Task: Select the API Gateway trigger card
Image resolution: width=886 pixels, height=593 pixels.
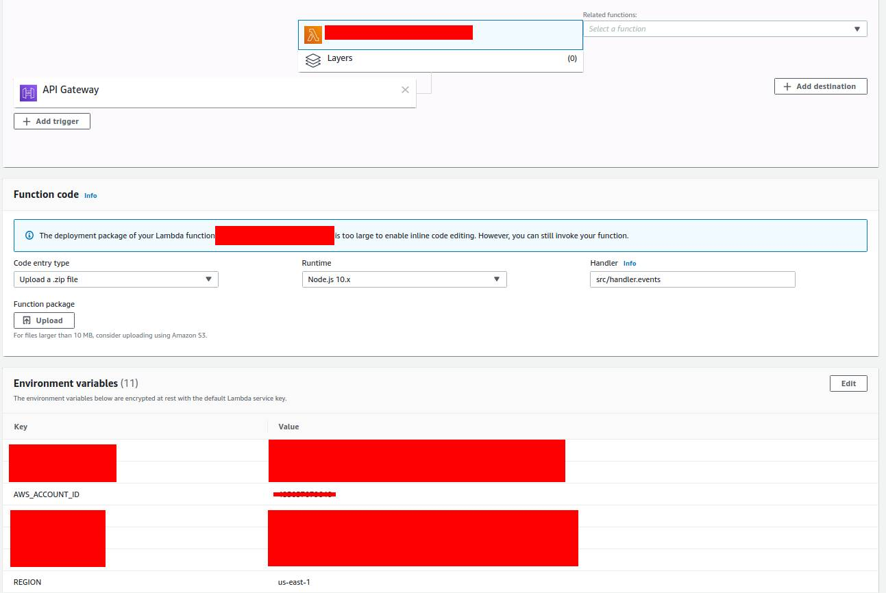Action: click(x=215, y=92)
